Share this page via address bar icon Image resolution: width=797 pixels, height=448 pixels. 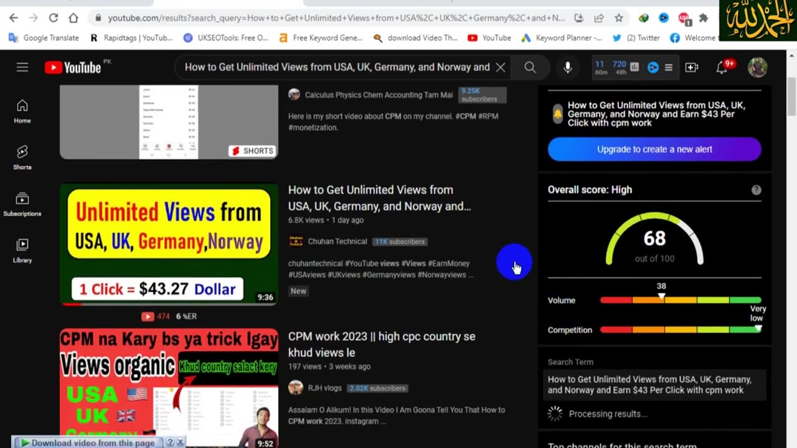599,18
